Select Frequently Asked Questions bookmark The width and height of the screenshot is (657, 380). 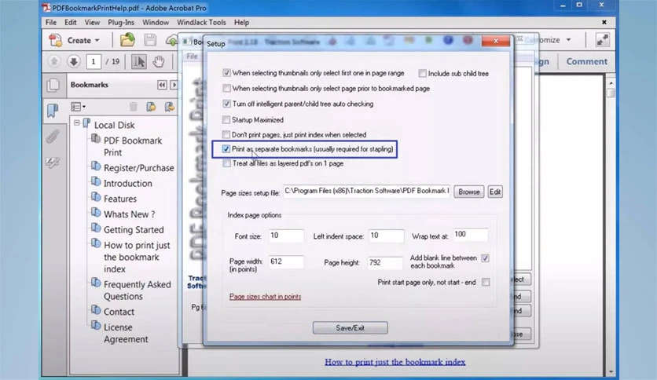click(138, 290)
